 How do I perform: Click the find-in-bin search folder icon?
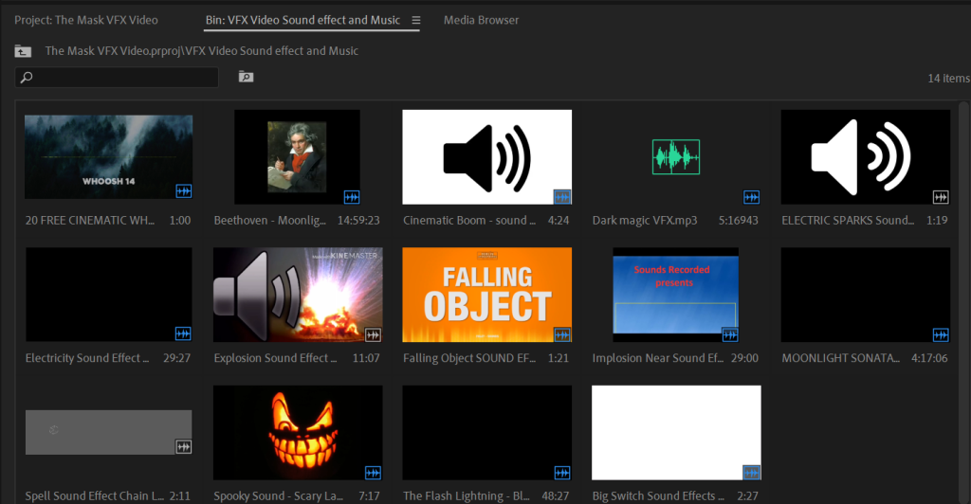(246, 77)
